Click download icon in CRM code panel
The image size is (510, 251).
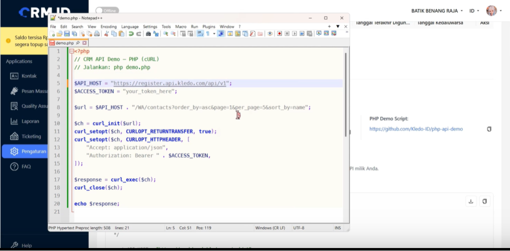coord(471,201)
